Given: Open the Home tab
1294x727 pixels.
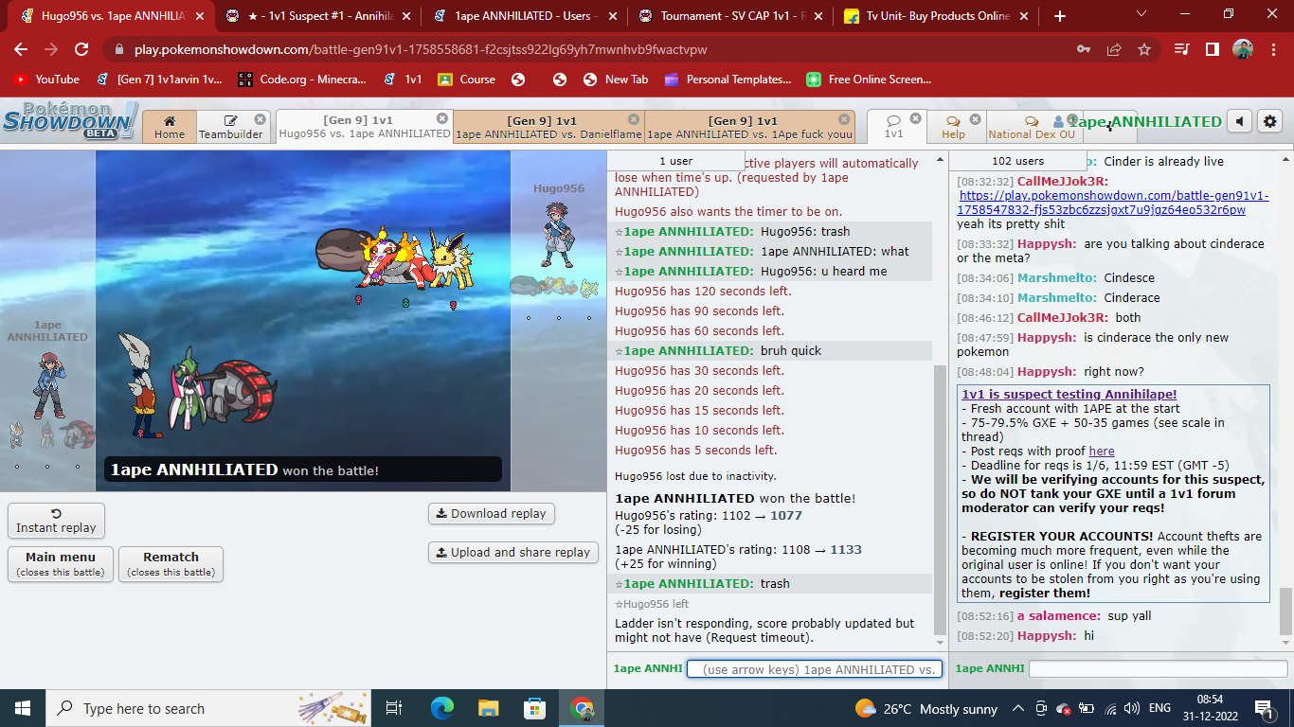Looking at the screenshot, I should click(170, 127).
